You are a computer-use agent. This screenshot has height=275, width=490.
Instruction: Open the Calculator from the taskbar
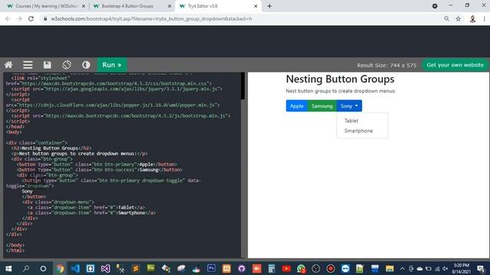(x=272, y=268)
